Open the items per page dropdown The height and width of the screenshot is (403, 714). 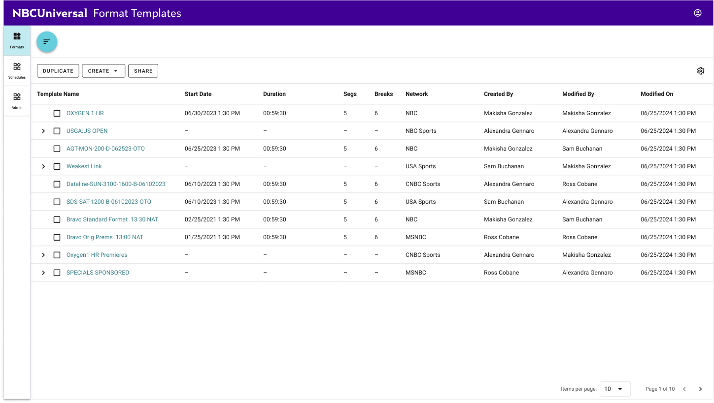pyautogui.click(x=615, y=389)
